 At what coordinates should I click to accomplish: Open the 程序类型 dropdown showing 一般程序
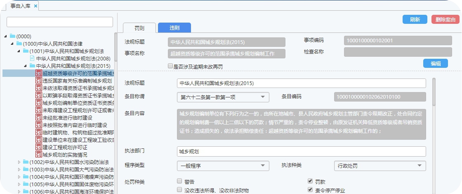pyautogui.click(x=223, y=166)
